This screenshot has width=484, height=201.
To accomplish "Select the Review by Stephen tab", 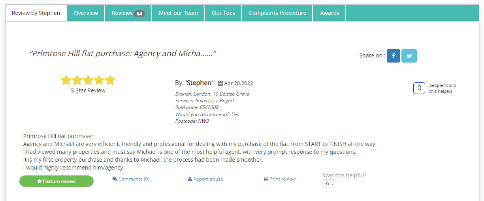I will pos(36,13).
